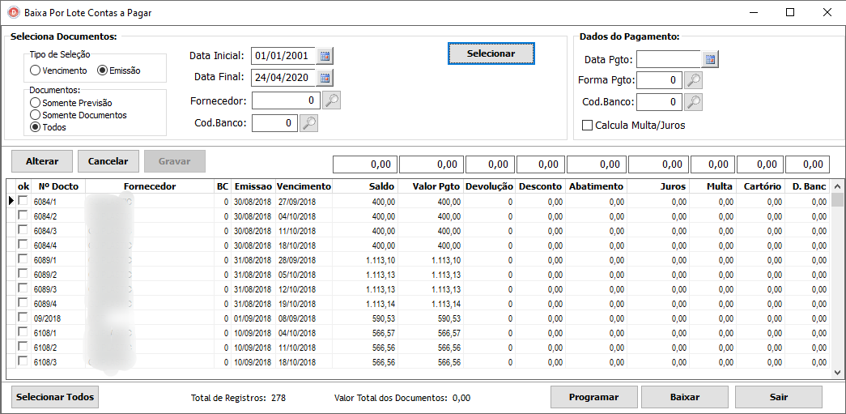This screenshot has width=846, height=414.
Task: Sort by the Vencimento column header
Action: click(x=304, y=186)
